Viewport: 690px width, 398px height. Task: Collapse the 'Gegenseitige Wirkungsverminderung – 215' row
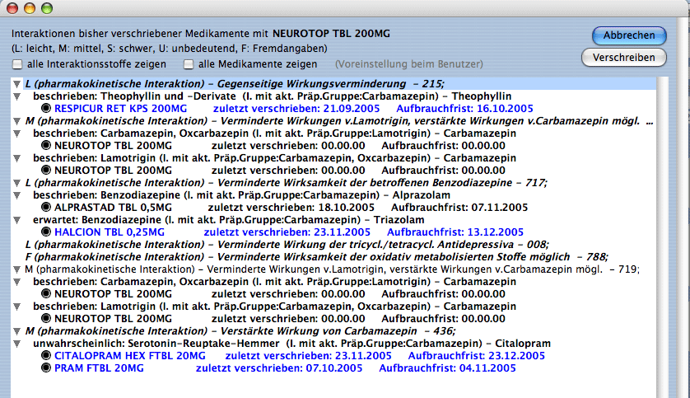(x=16, y=84)
